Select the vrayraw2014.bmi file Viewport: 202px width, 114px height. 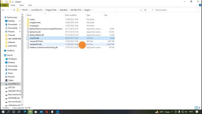(x=36, y=41)
